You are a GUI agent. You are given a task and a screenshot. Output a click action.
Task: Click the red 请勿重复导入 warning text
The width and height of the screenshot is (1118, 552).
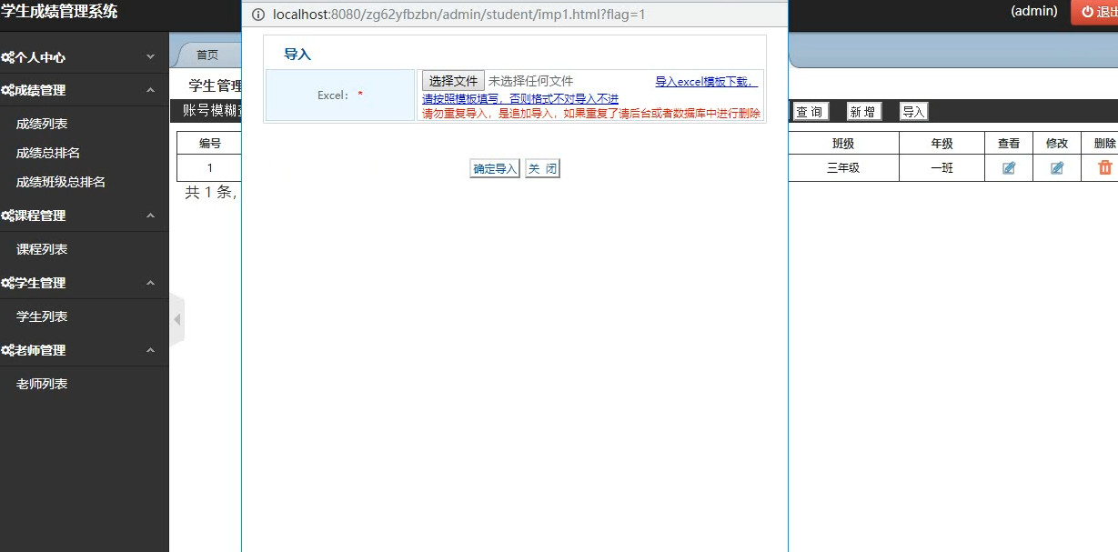591,114
